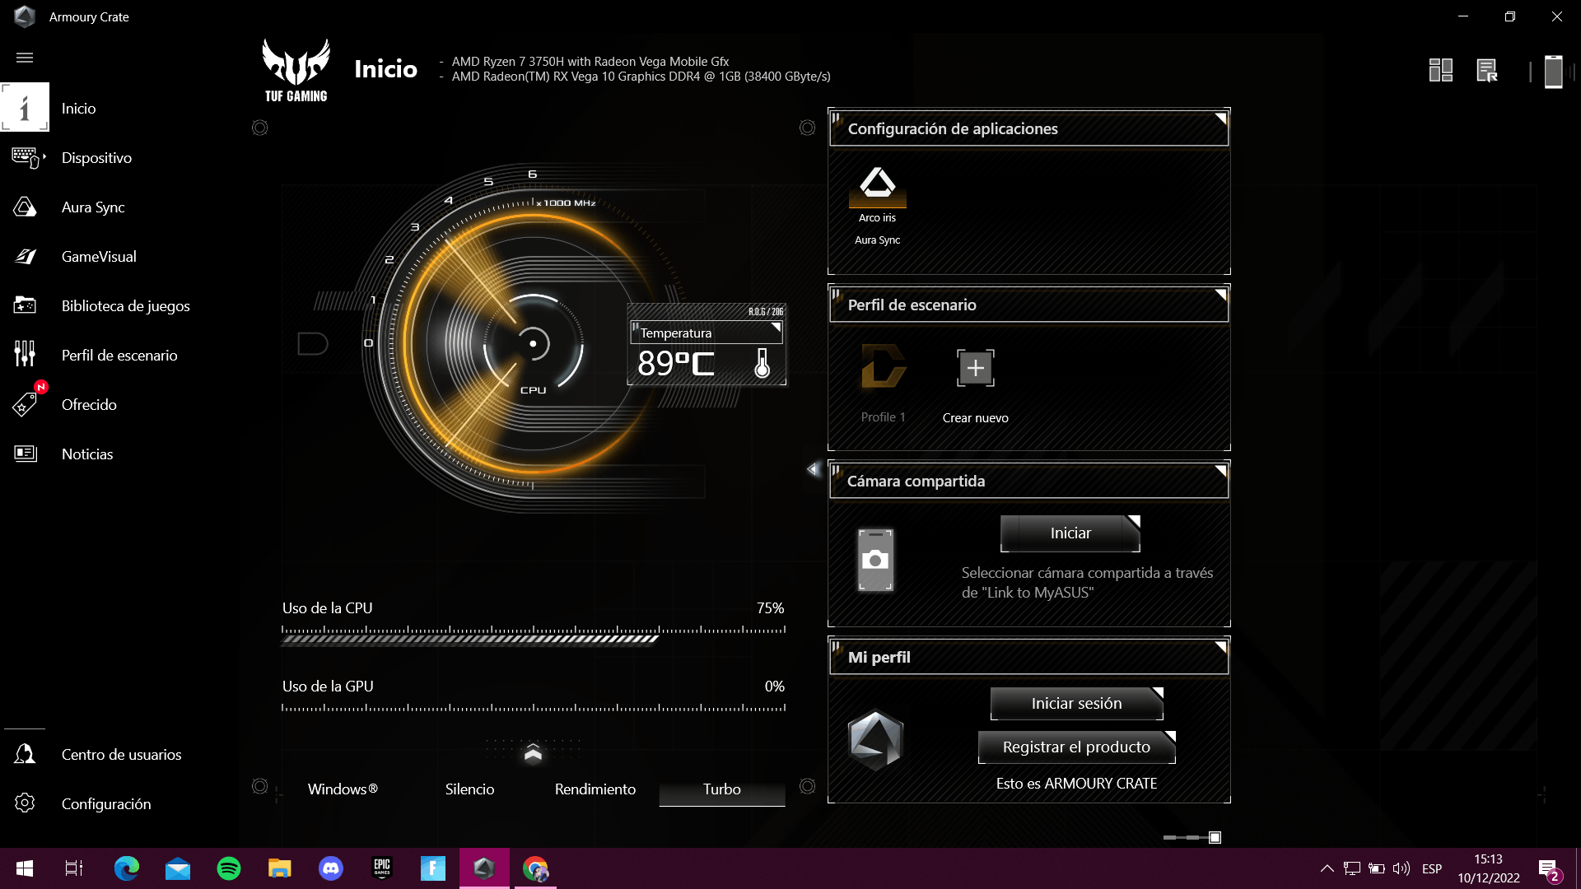Open Task View on the taskbar
1581x889 pixels.
(74, 868)
